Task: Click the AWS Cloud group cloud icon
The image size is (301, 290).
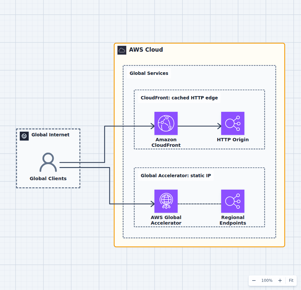Action: pos(122,50)
